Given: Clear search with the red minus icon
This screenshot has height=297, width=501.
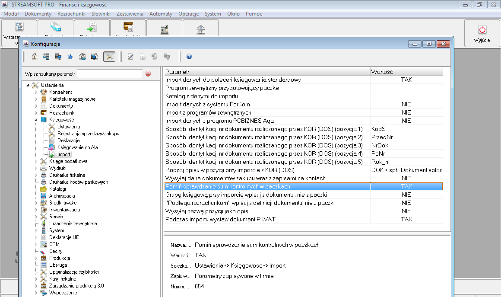Looking at the screenshot, I should pyautogui.click(x=148, y=74).
